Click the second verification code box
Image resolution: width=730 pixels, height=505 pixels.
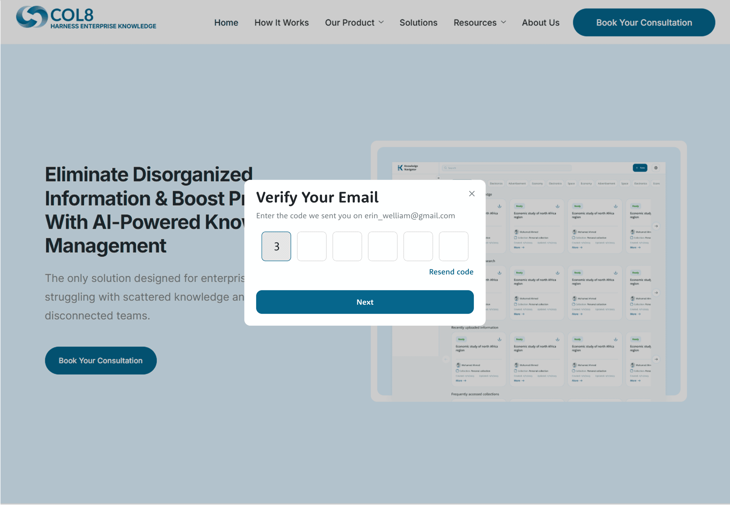[x=312, y=246]
